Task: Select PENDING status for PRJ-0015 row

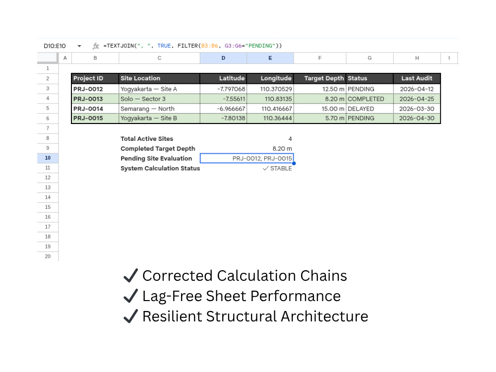Action: click(370, 119)
